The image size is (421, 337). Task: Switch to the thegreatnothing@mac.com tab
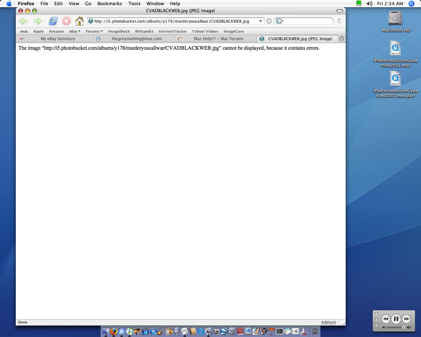(133, 39)
